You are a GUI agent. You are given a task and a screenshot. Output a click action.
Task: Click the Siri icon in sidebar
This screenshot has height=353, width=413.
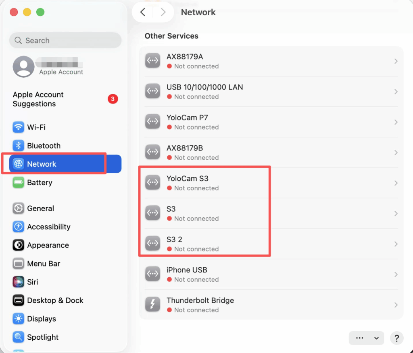click(18, 282)
